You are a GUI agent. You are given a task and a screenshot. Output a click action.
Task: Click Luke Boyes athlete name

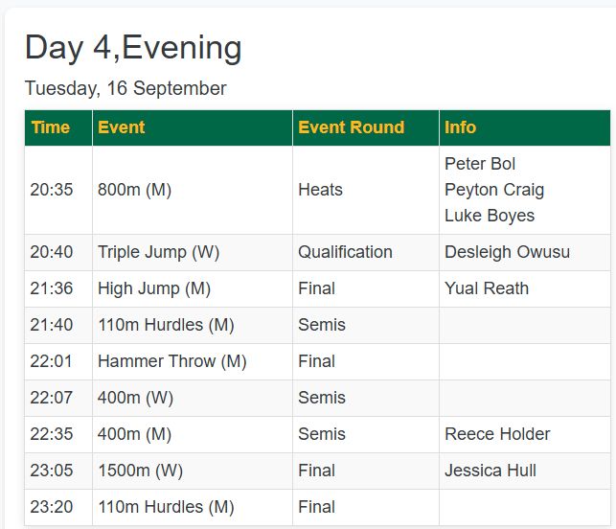pos(490,216)
